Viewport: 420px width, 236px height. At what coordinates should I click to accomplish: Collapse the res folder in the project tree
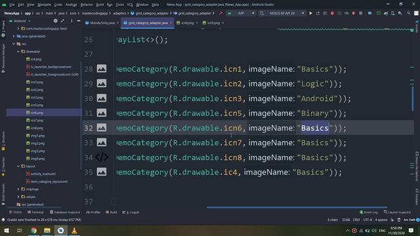[14, 44]
